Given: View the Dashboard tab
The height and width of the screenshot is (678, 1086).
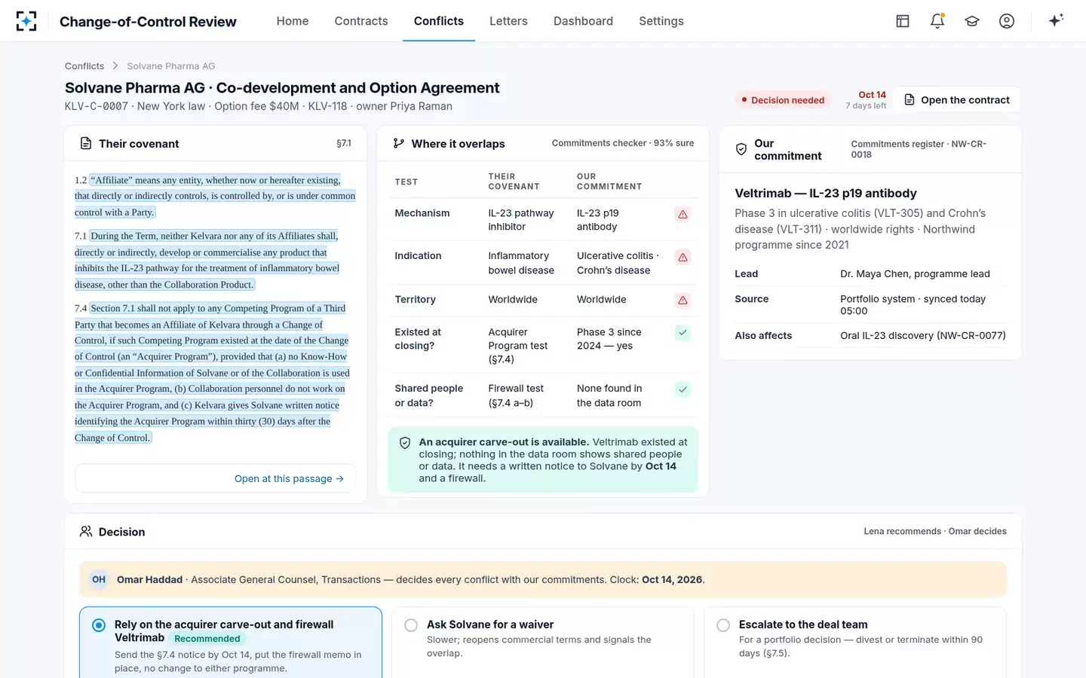Looking at the screenshot, I should pos(583,21).
